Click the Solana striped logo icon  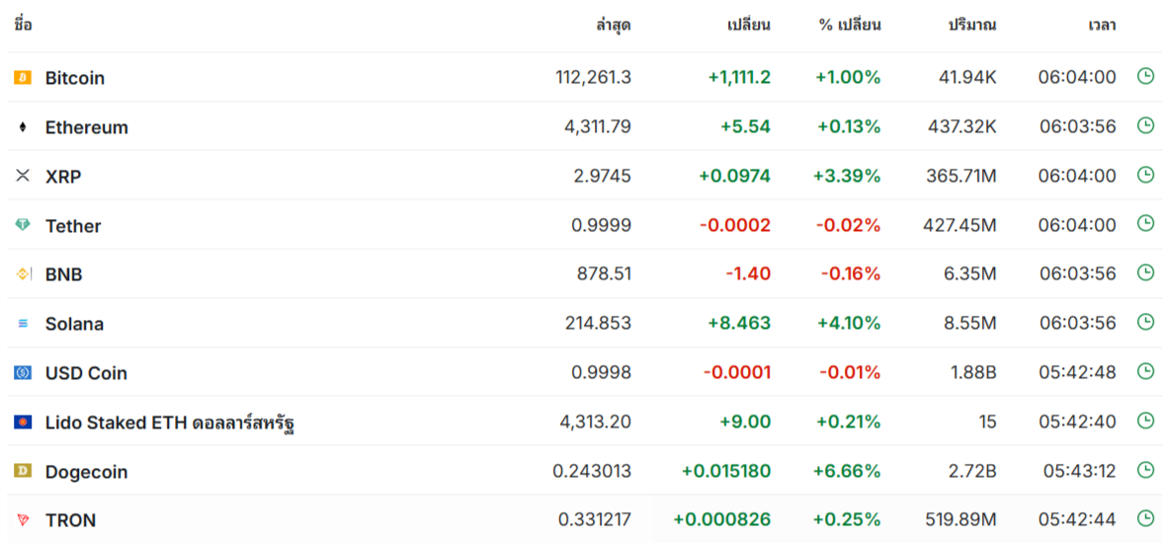[x=23, y=324]
